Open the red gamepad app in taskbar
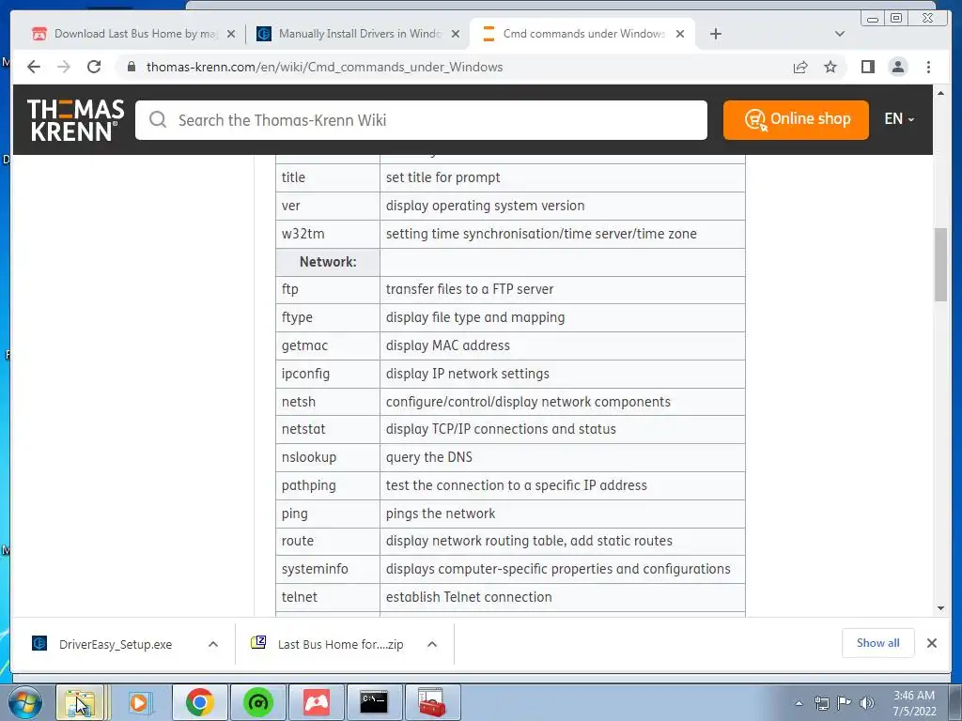This screenshot has width=962, height=721. (317, 702)
